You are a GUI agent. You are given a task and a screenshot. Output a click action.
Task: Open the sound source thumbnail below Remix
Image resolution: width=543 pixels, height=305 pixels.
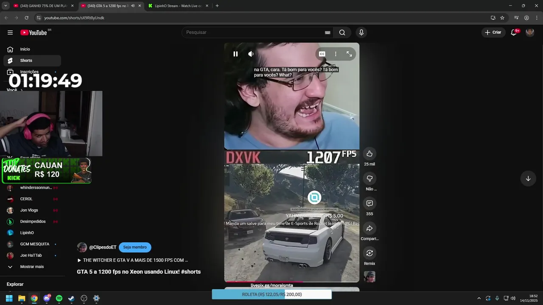click(x=369, y=277)
